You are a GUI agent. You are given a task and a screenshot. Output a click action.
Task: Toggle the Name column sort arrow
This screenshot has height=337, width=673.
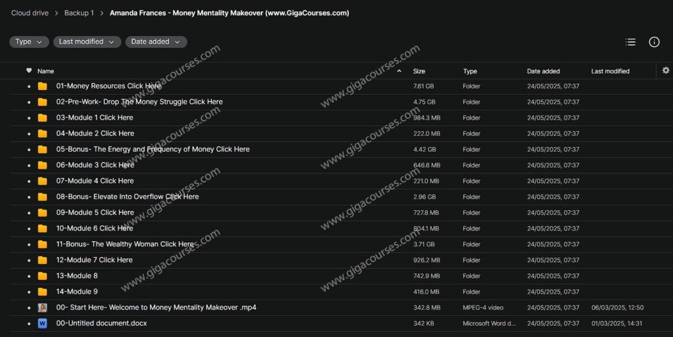point(398,71)
